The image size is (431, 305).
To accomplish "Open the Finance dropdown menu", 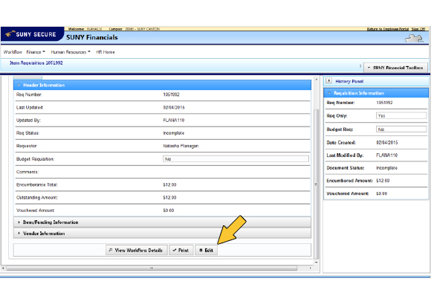I will [36, 52].
